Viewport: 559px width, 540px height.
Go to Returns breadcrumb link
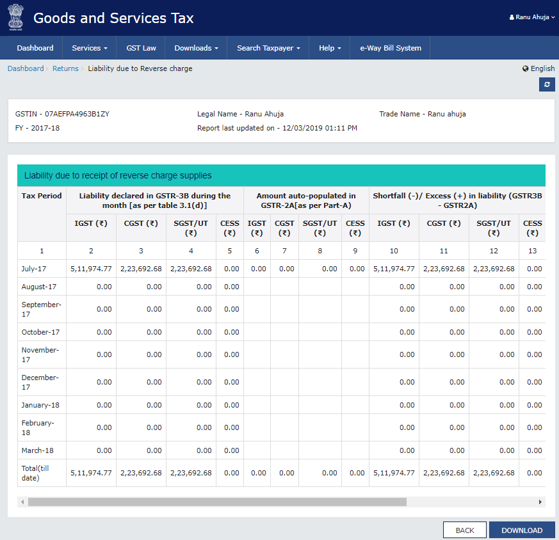click(x=65, y=68)
